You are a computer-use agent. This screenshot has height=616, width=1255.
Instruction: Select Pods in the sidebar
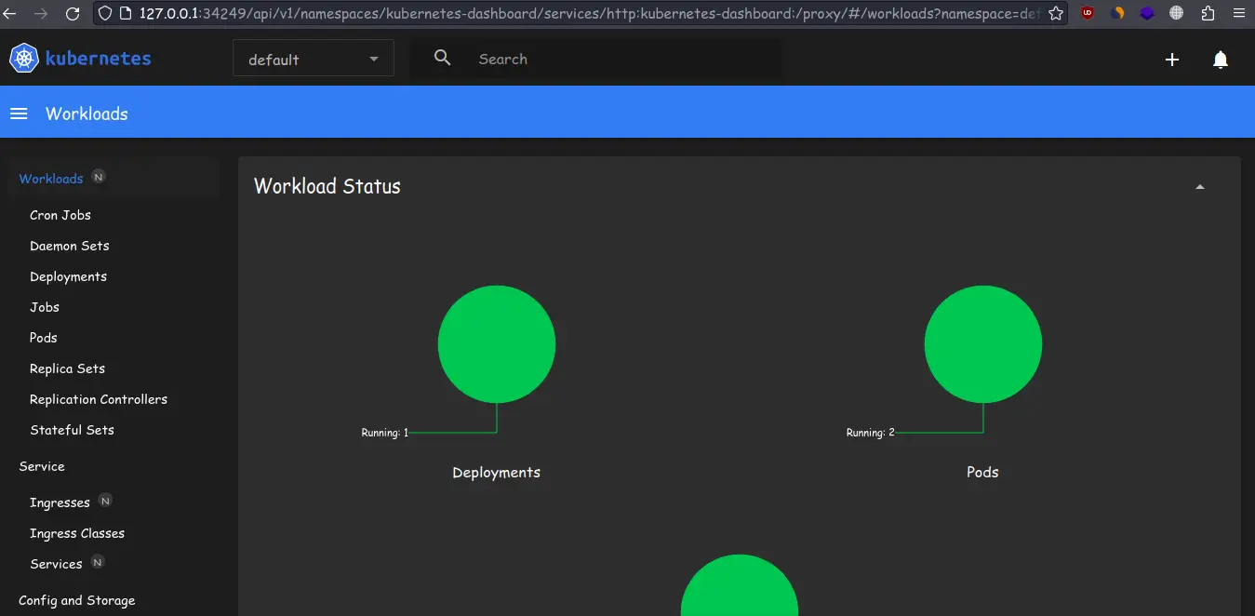click(44, 338)
